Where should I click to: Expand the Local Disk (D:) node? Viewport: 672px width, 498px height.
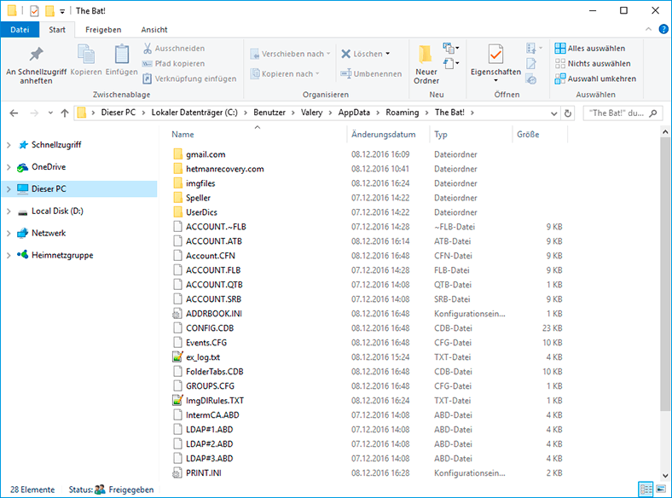click(x=9, y=211)
